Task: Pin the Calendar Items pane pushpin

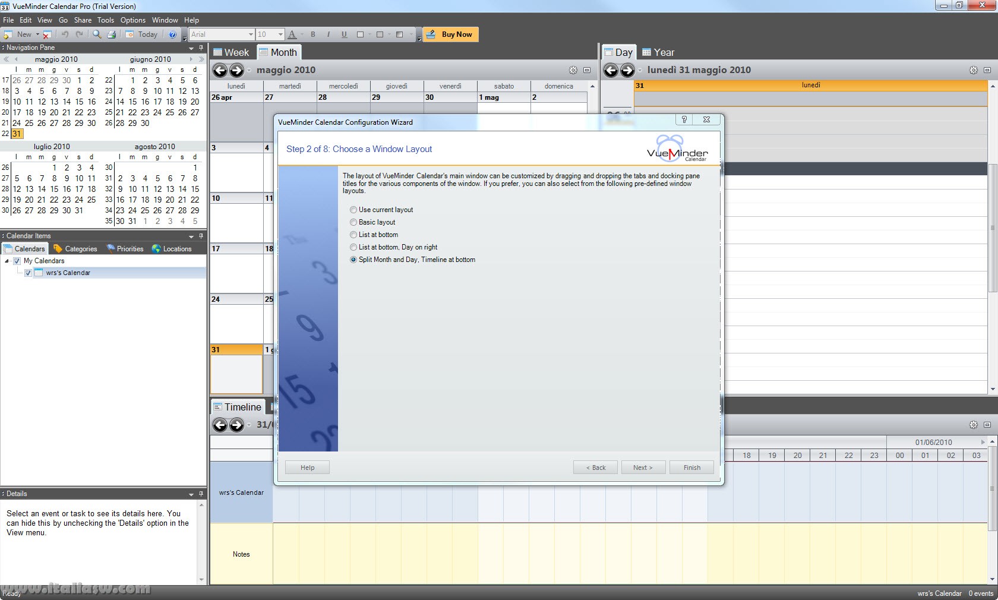Action: [x=201, y=236]
